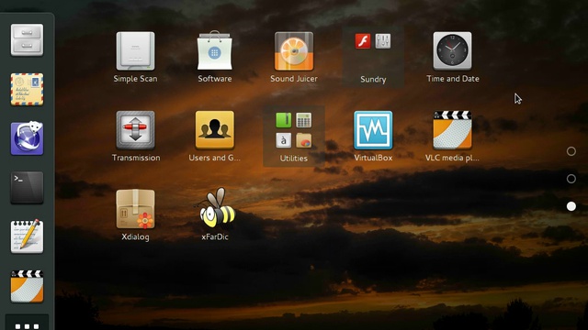The width and height of the screenshot is (588, 330).
Task: Open the Sundry app folder
Action: click(x=373, y=57)
